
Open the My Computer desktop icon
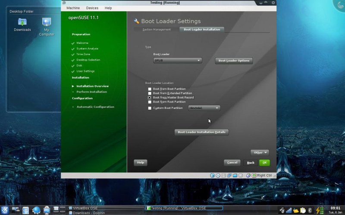point(47,26)
